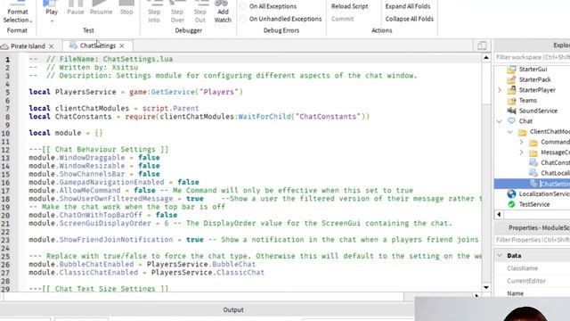
Task: Click line number 10 in gutter
Action: pyautogui.click(x=5, y=133)
